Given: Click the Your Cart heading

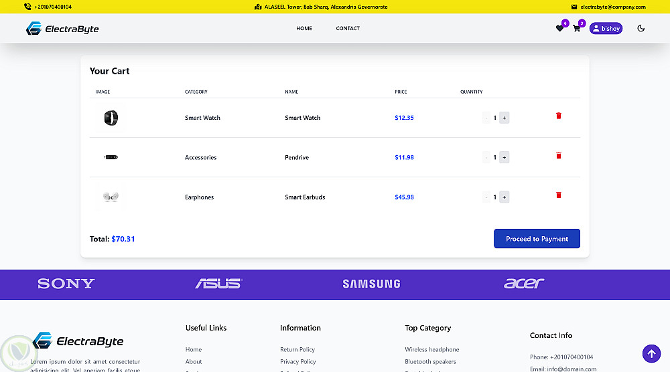Looking at the screenshot, I should click(x=109, y=71).
